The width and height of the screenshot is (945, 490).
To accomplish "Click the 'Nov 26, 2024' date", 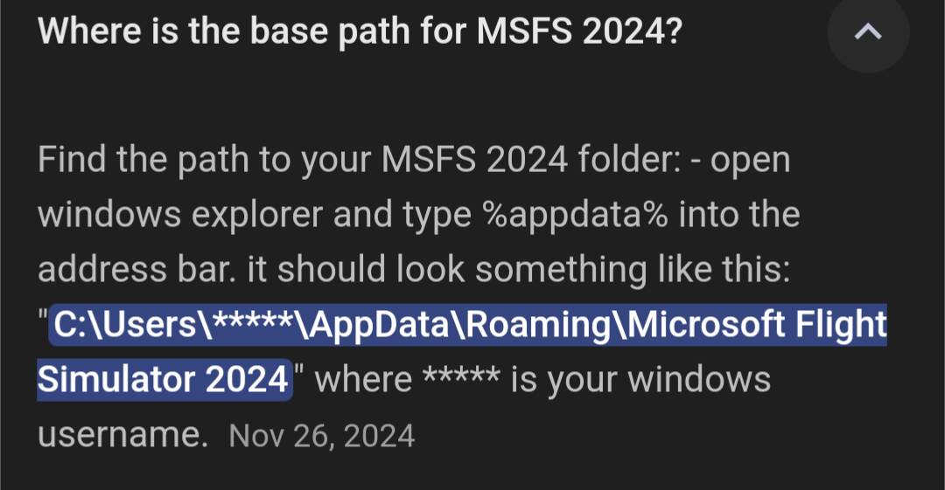I will tap(322, 436).
